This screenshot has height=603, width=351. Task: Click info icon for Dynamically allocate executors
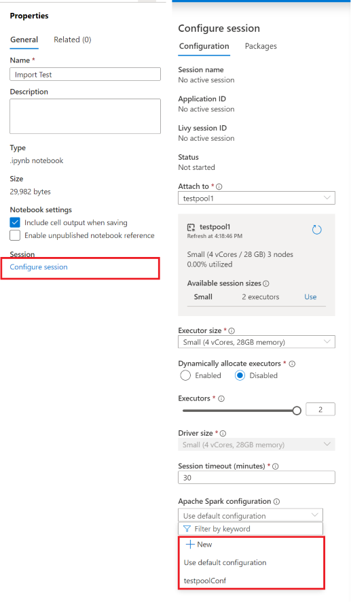click(292, 364)
